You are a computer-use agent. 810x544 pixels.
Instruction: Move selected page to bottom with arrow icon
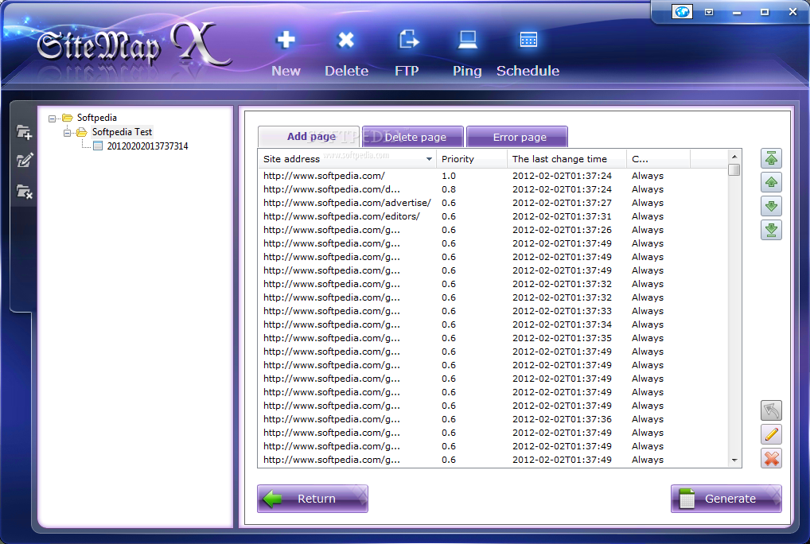pos(771,230)
